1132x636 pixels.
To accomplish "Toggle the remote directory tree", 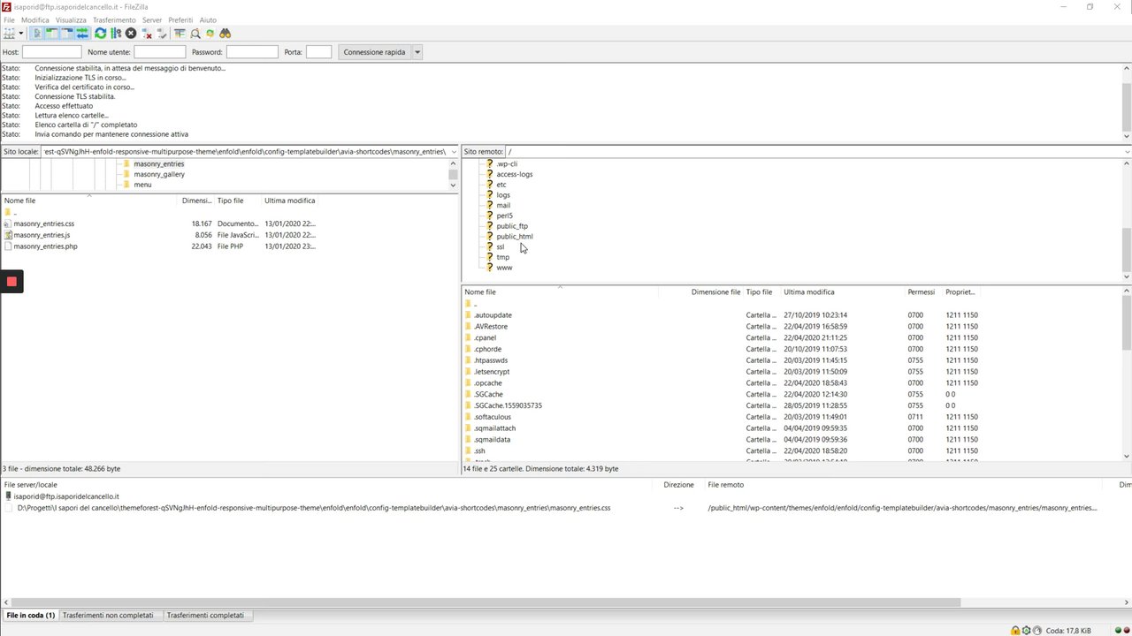I will tap(67, 34).
